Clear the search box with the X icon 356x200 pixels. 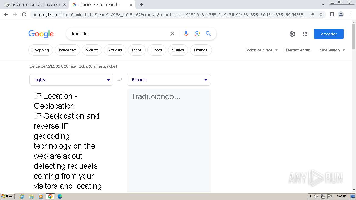click(172, 34)
